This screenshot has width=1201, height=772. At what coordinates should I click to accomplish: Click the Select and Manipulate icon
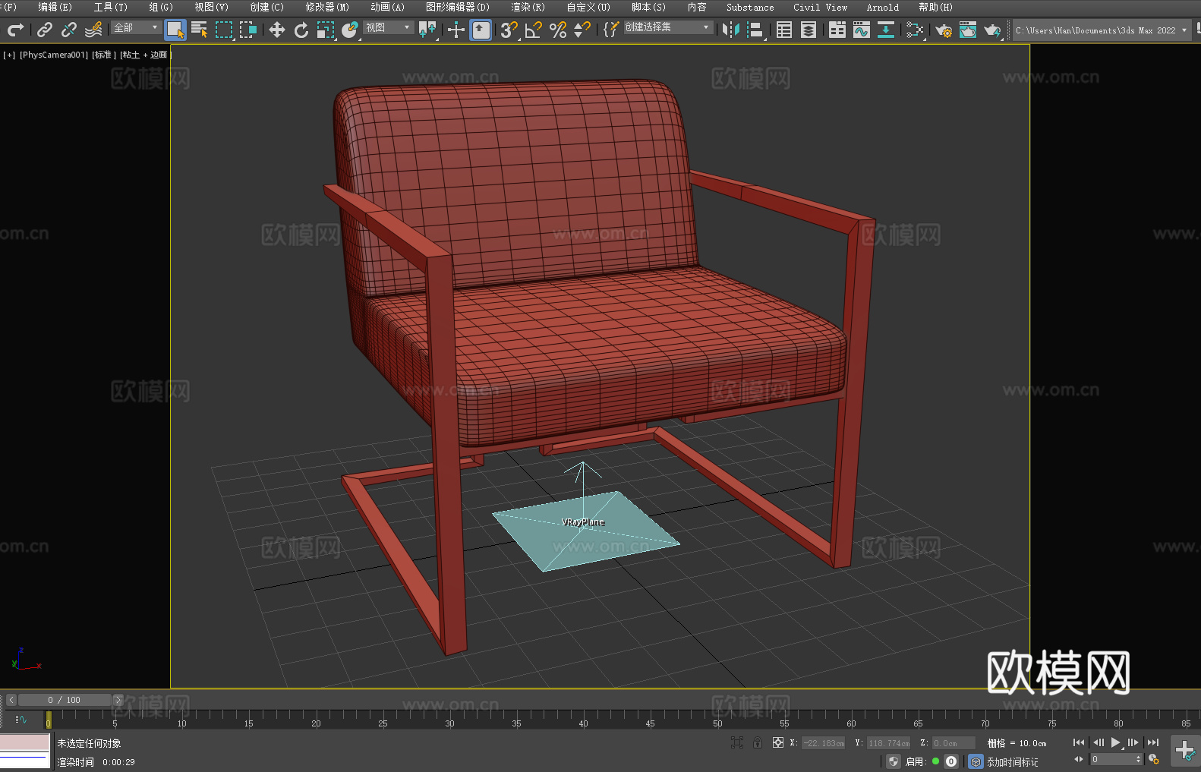click(456, 30)
